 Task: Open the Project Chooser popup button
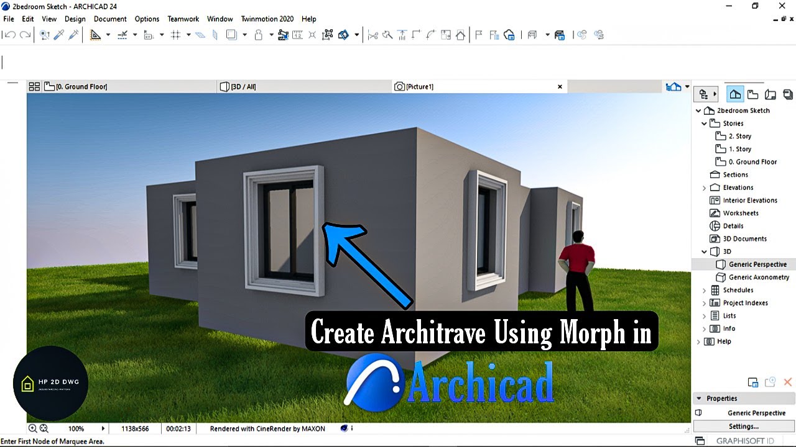(x=705, y=94)
